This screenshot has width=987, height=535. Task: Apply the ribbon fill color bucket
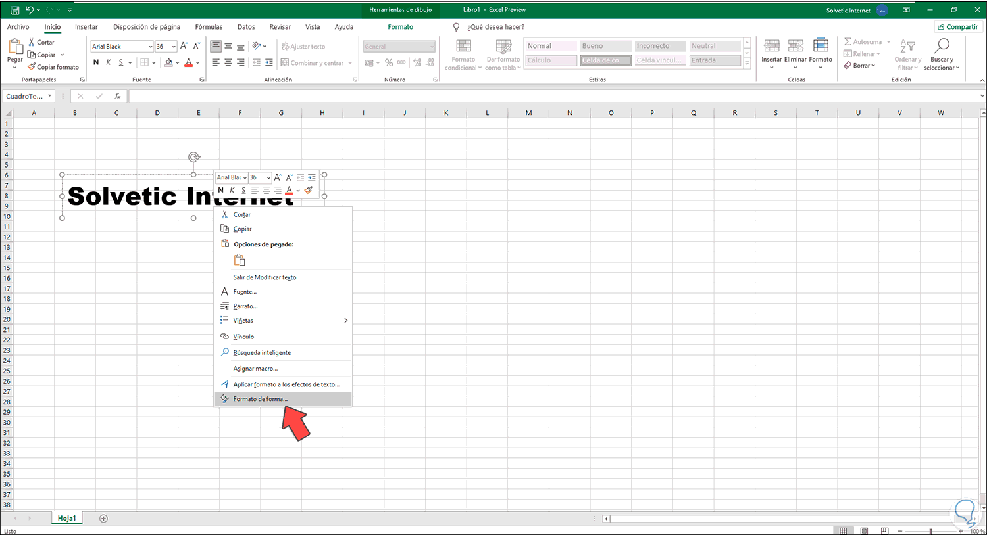(168, 62)
